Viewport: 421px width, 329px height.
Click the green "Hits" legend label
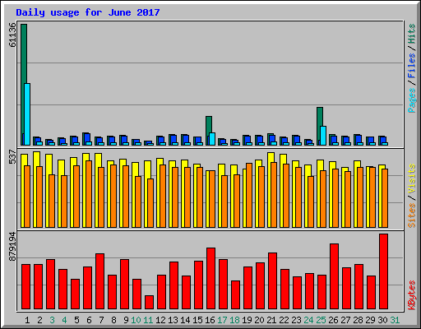point(412,34)
